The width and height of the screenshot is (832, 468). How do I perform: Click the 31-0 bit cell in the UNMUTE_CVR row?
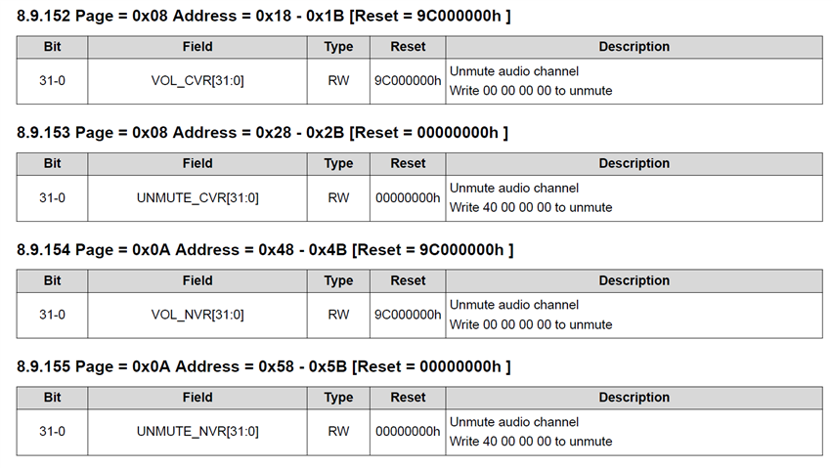coord(53,198)
